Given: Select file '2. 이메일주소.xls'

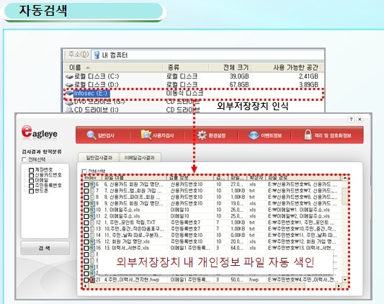Looking at the screenshot, I should coord(122,216).
